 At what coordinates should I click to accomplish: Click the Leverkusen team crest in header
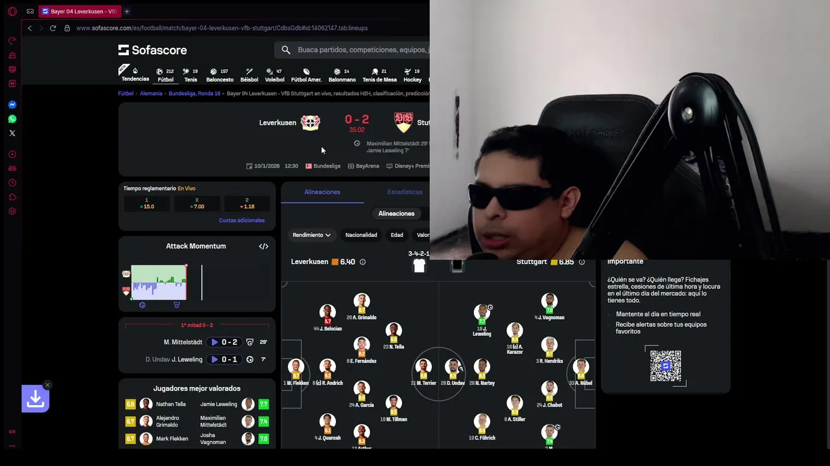(x=310, y=122)
